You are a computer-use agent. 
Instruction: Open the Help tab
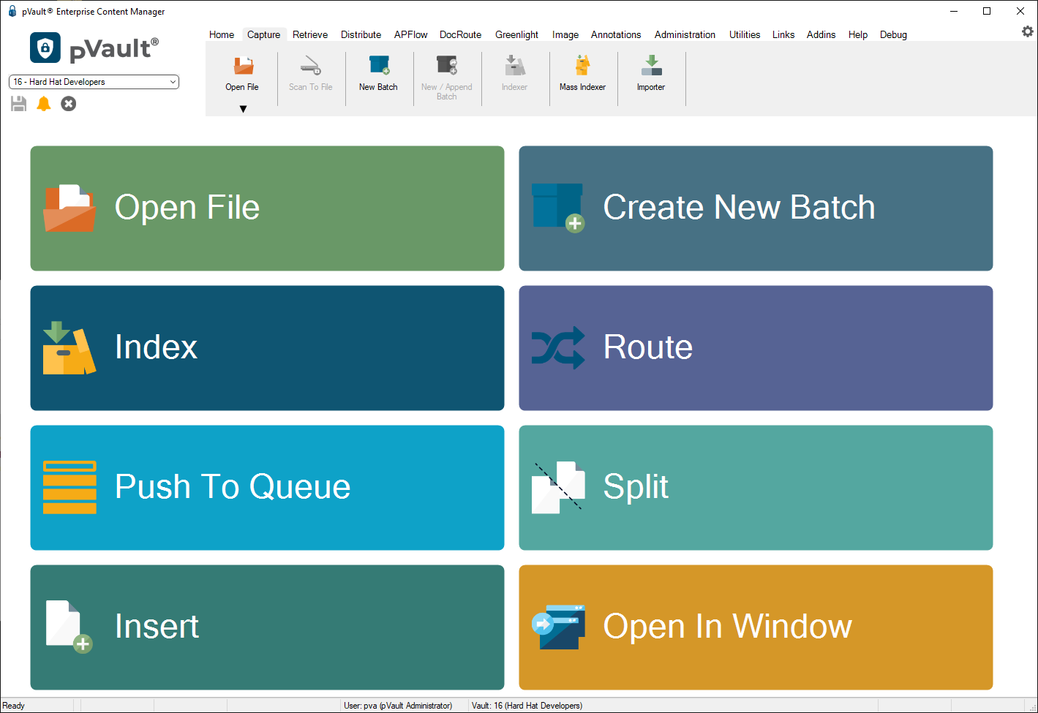coord(858,34)
